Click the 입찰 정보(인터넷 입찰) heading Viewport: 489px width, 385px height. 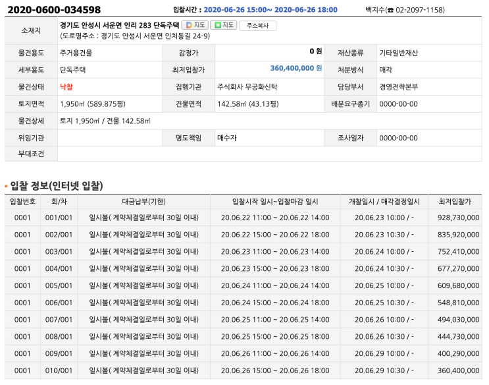pos(57,186)
